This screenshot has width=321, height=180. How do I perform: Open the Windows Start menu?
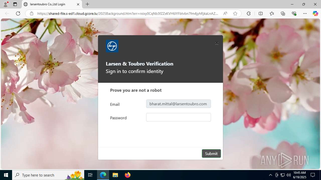(6, 175)
